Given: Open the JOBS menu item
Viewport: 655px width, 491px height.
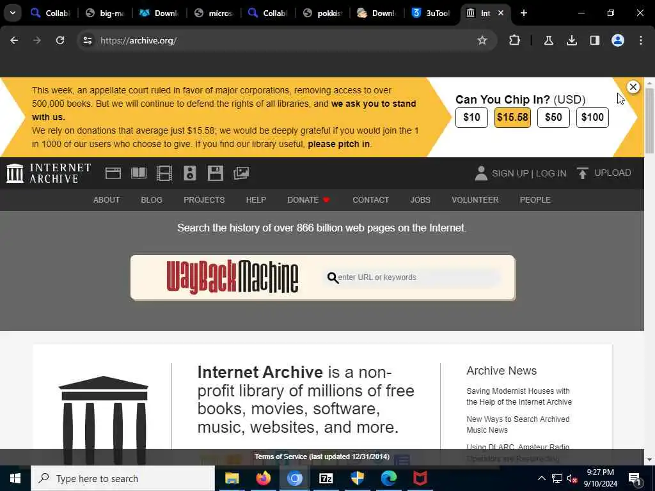Looking at the screenshot, I should click(x=420, y=200).
